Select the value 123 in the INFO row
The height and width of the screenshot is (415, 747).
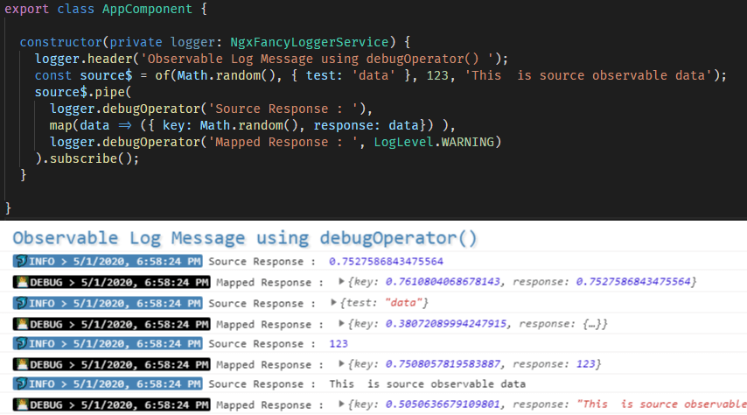(x=339, y=343)
